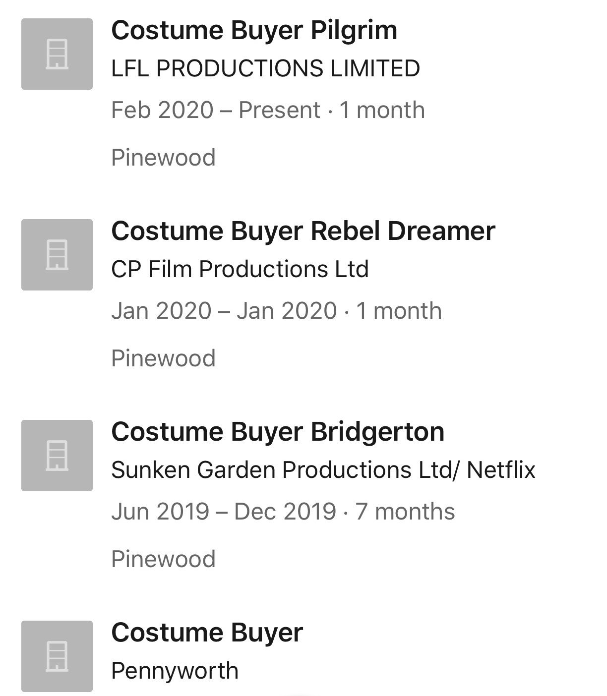607x696 pixels.
Task: Click the CP Film Productions Ltd company name
Action: (x=240, y=269)
